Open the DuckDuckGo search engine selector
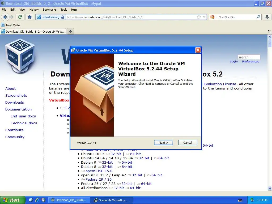 point(213,17)
